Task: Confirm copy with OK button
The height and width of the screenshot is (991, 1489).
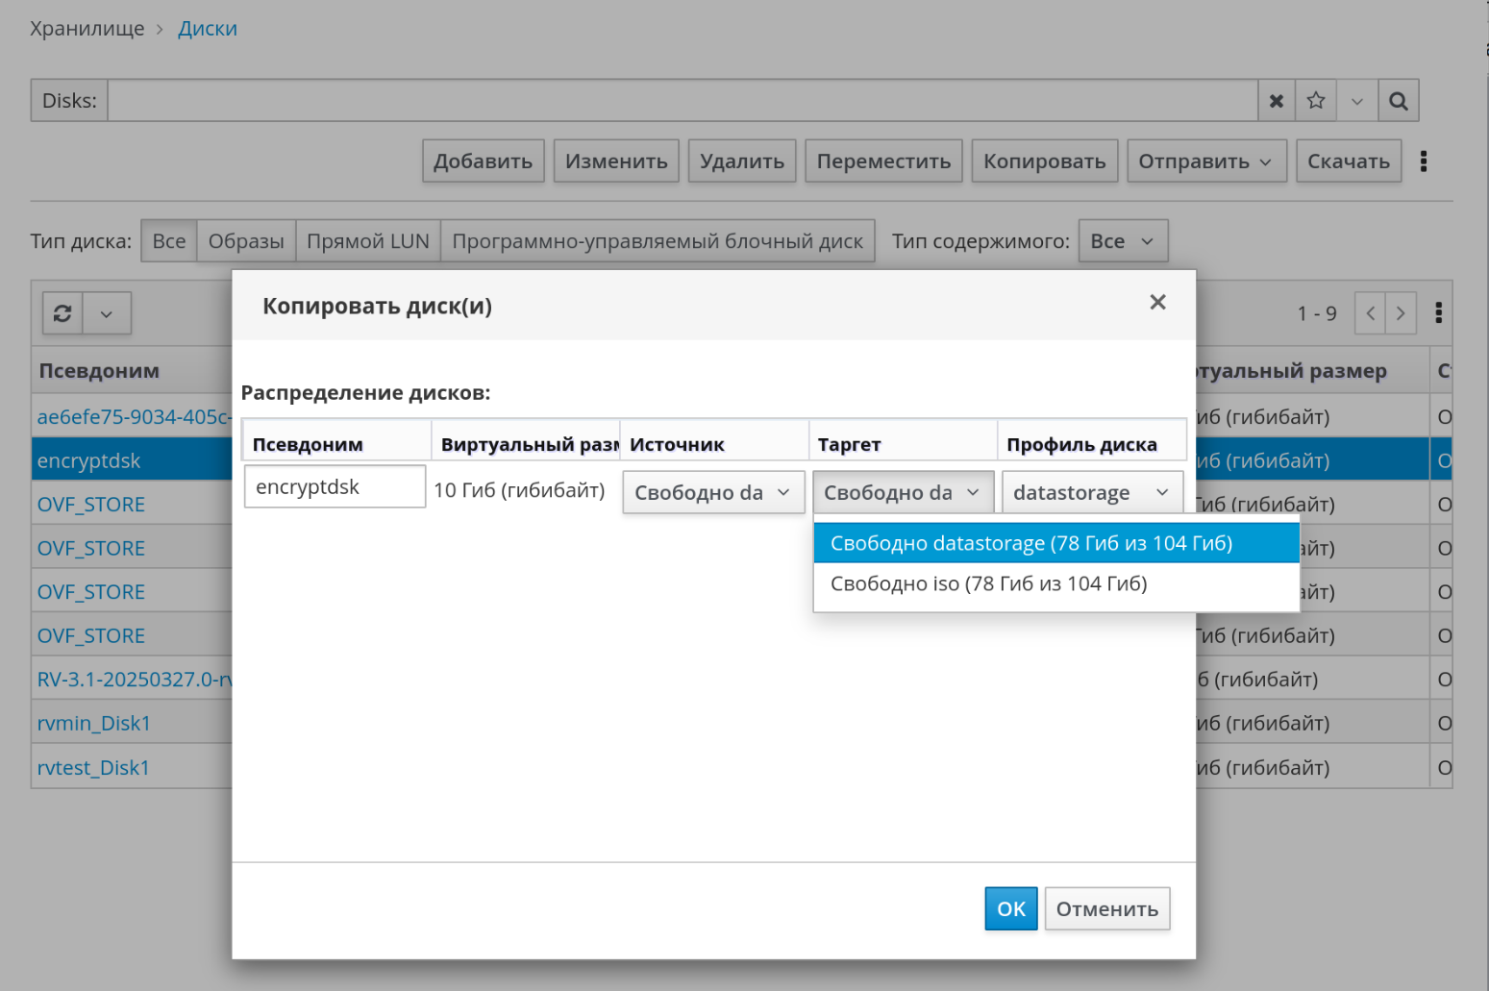Action: click(x=1010, y=908)
